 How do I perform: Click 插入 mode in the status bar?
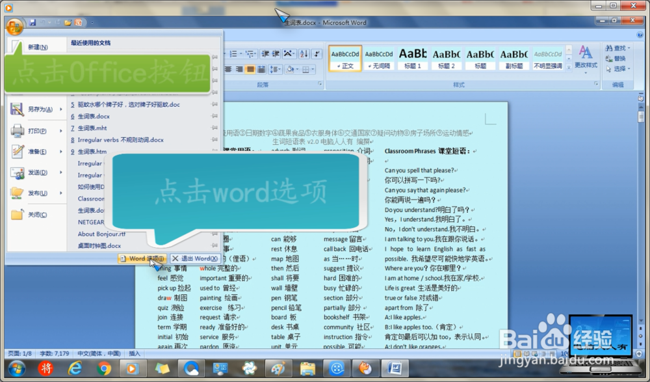[x=135, y=354]
